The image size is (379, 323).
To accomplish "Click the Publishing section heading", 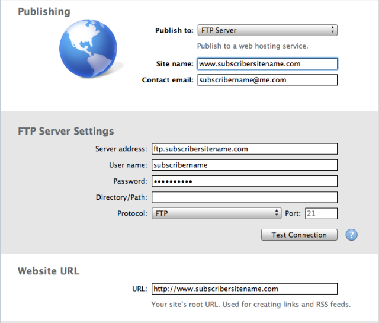I will point(44,12).
